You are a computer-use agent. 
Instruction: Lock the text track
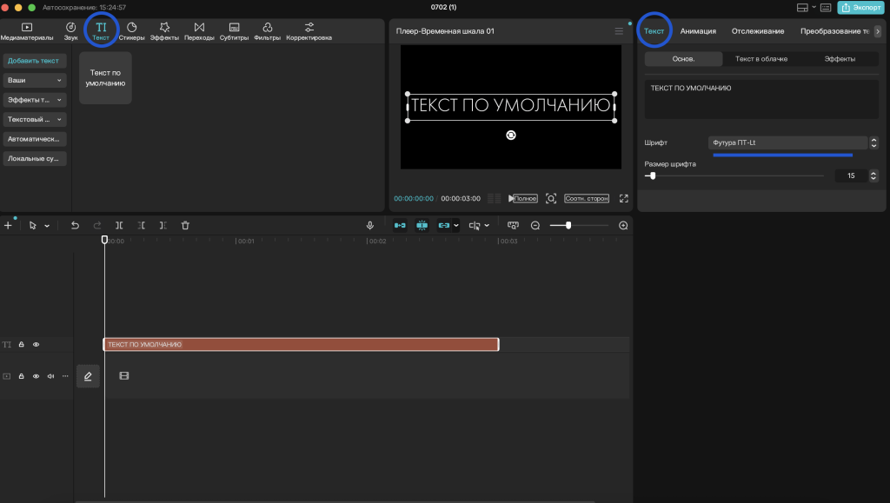[22, 344]
